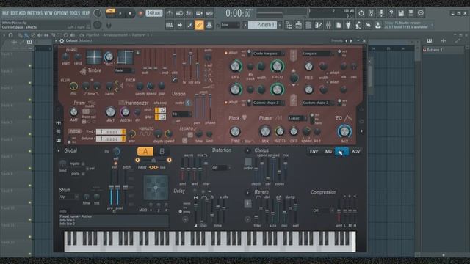Open the Compression Off dropdown
The height and width of the screenshot is (264, 470).
[322, 210]
